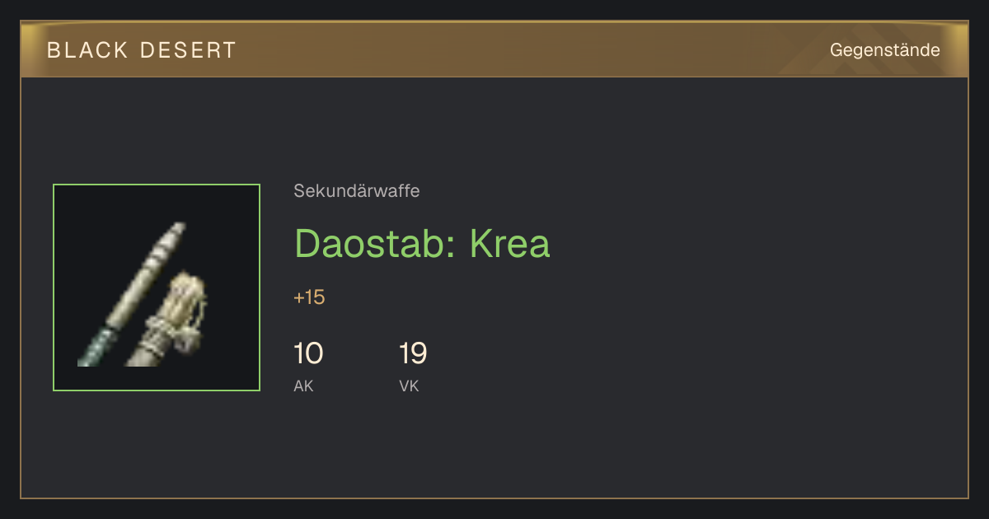Click the BLACK DESERT logo title
The width and height of the screenshot is (989, 519).
point(142,50)
